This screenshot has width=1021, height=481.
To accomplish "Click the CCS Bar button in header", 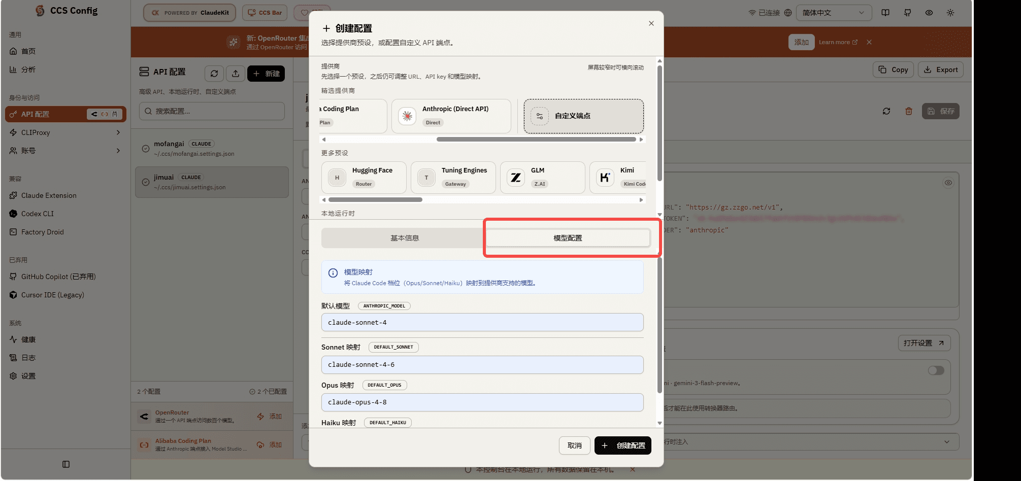I will click(x=265, y=13).
